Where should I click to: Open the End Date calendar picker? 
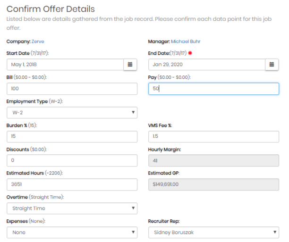point(272,64)
